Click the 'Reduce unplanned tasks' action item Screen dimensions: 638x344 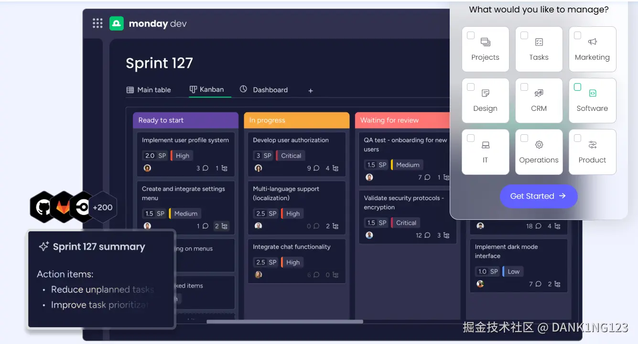[x=102, y=290]
